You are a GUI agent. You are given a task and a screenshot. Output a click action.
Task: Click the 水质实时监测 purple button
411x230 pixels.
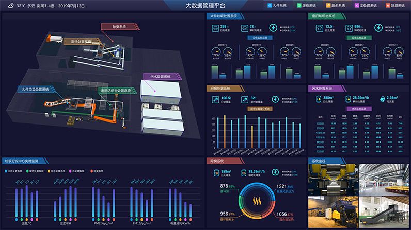pyautogui.click(x=357, y=109)
